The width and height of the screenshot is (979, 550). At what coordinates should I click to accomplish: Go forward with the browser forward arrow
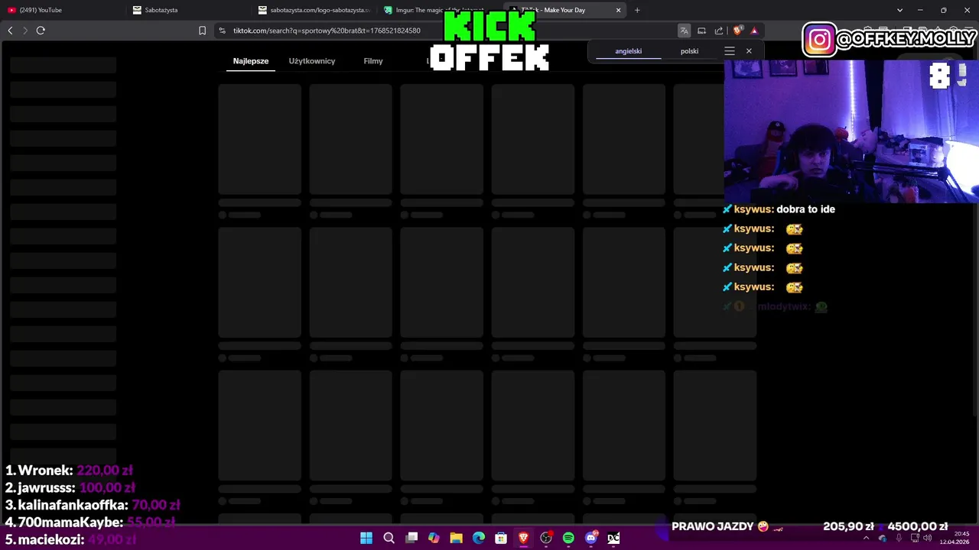point(25,31)
